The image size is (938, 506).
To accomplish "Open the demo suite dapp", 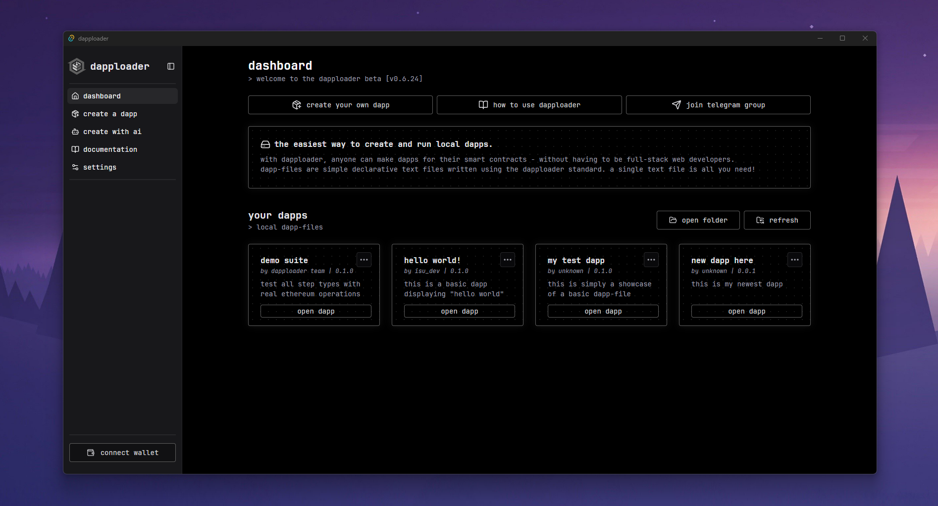I will coord(316,311).
